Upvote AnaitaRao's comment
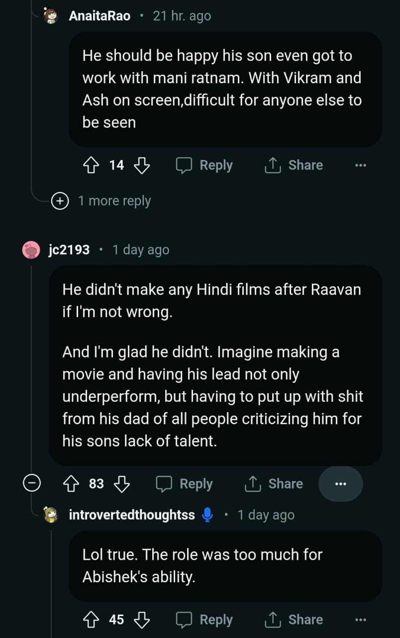This screenshot has height=638, width=400. (91, 165)
